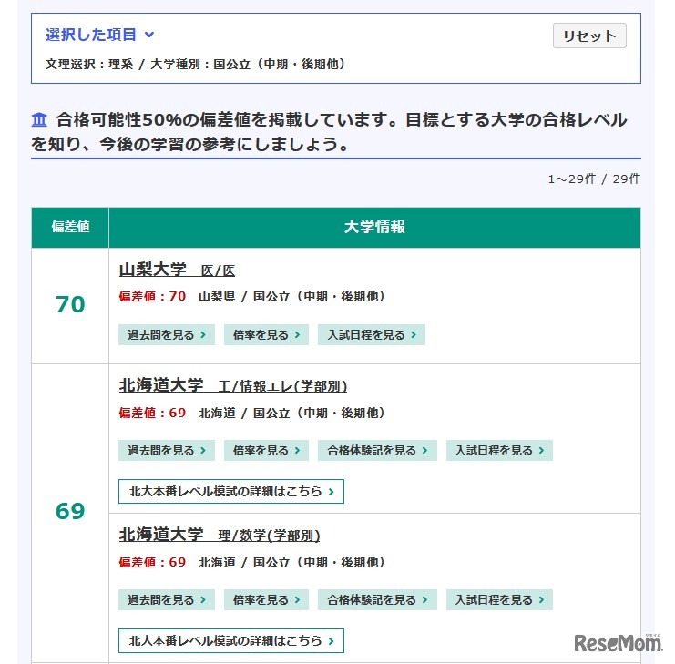Expand the 選択した項目 dropdown chevron
This screenshot has width=675, height=664.
(x=149, y=35)
